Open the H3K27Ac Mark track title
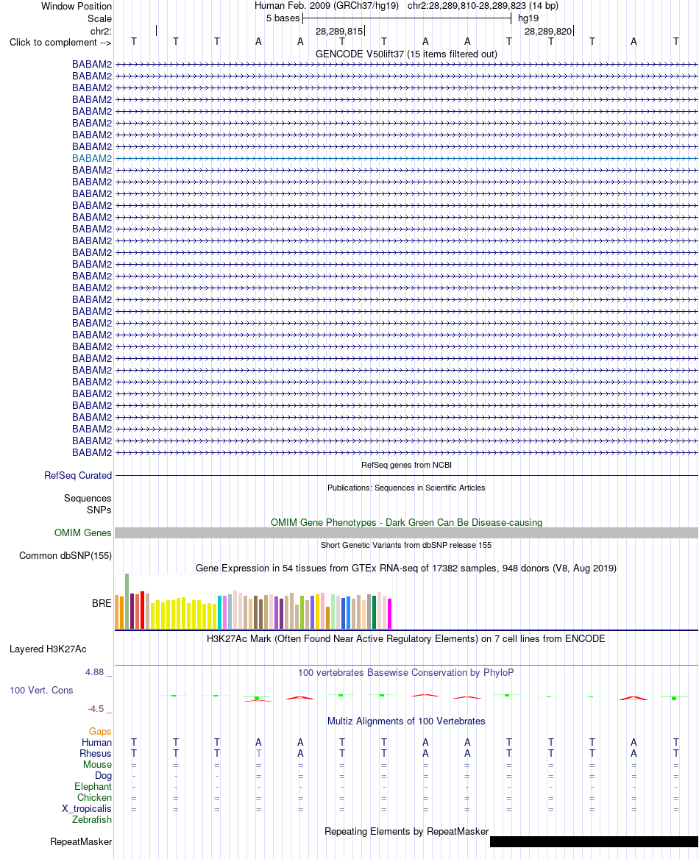The image size is (699, 859). coord(406,638)
